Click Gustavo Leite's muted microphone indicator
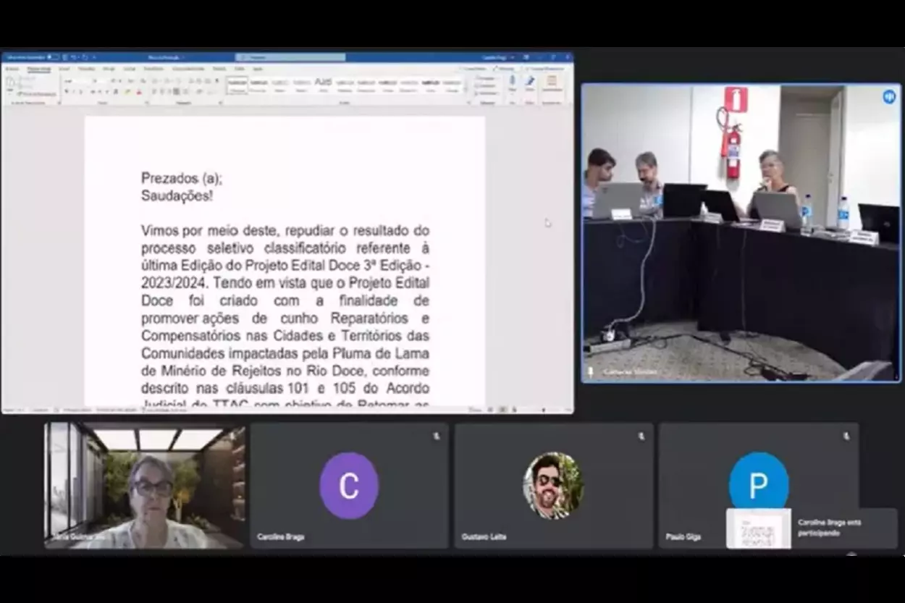The image size is (905, 603). [x=641, y=436]
